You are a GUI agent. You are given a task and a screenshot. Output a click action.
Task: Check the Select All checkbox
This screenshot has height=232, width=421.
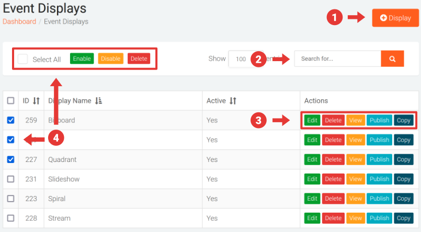click(x=22, y=59)
